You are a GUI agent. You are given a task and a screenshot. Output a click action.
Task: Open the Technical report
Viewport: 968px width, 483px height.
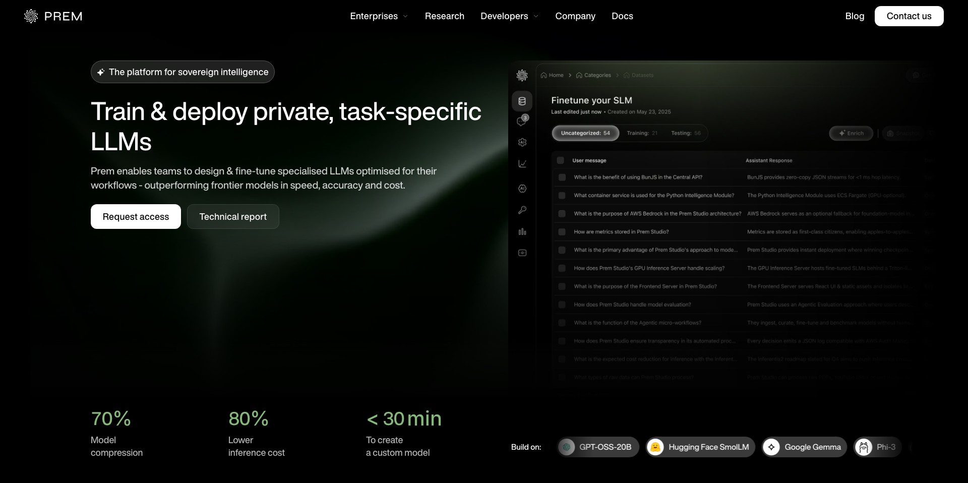pyautogui.click(x=233, y=216)
